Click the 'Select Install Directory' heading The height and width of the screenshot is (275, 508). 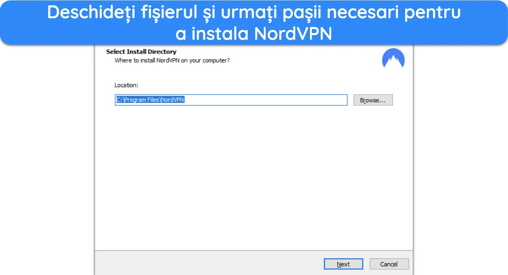pyautogui.click(x=141, y=52)
